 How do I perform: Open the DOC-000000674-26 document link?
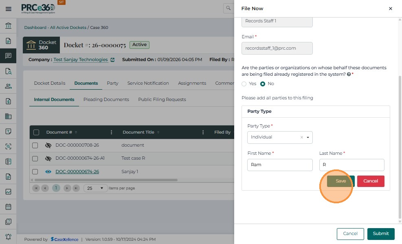77,171
